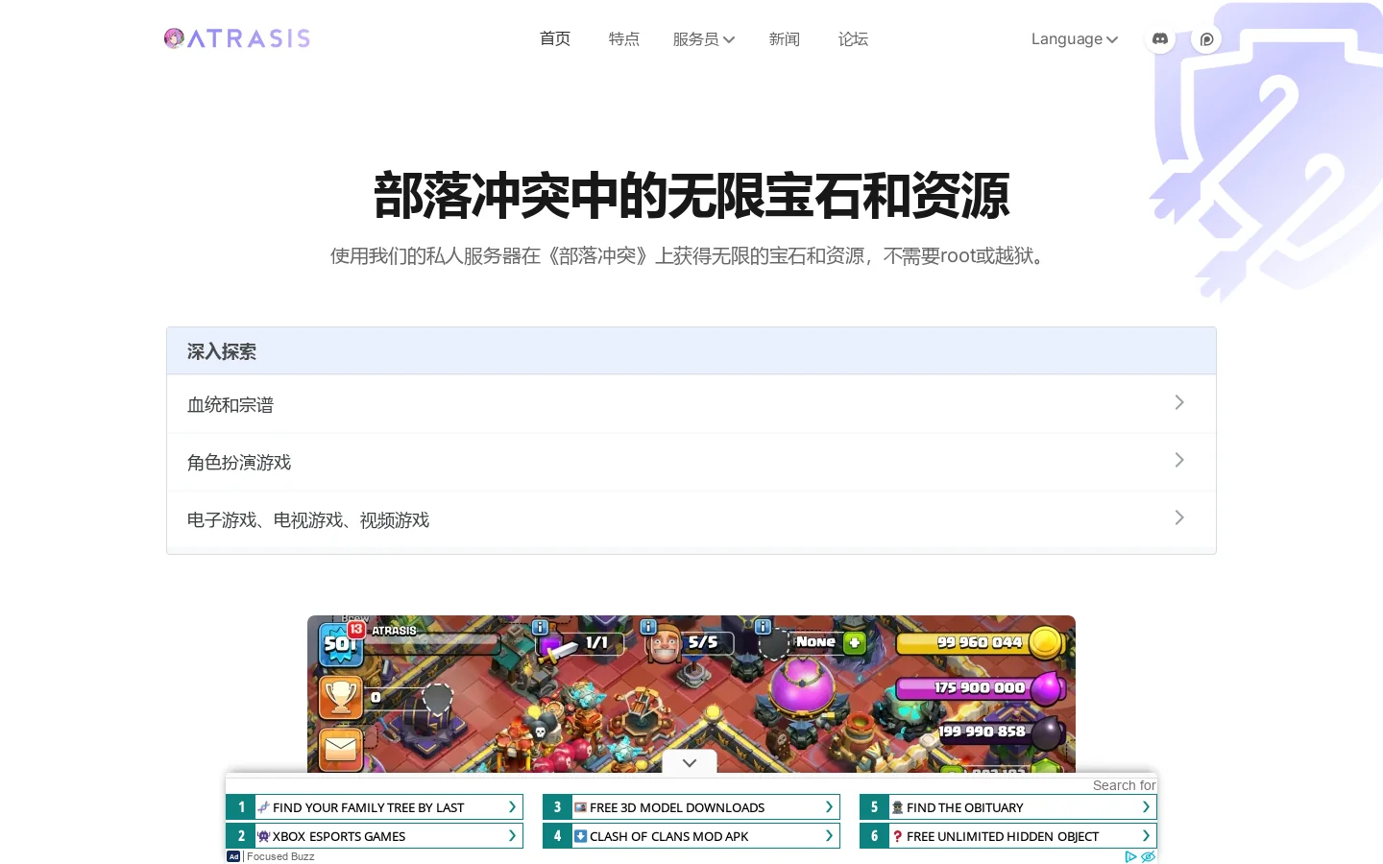Click the info icon above the 5/5 counter
1383x864 pixels.
pyautogui.click(x=648, y=627)
